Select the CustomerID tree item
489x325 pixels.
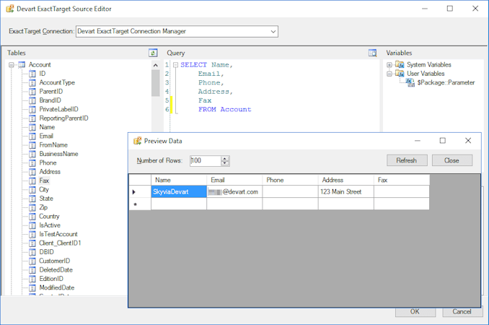point(55,261)
